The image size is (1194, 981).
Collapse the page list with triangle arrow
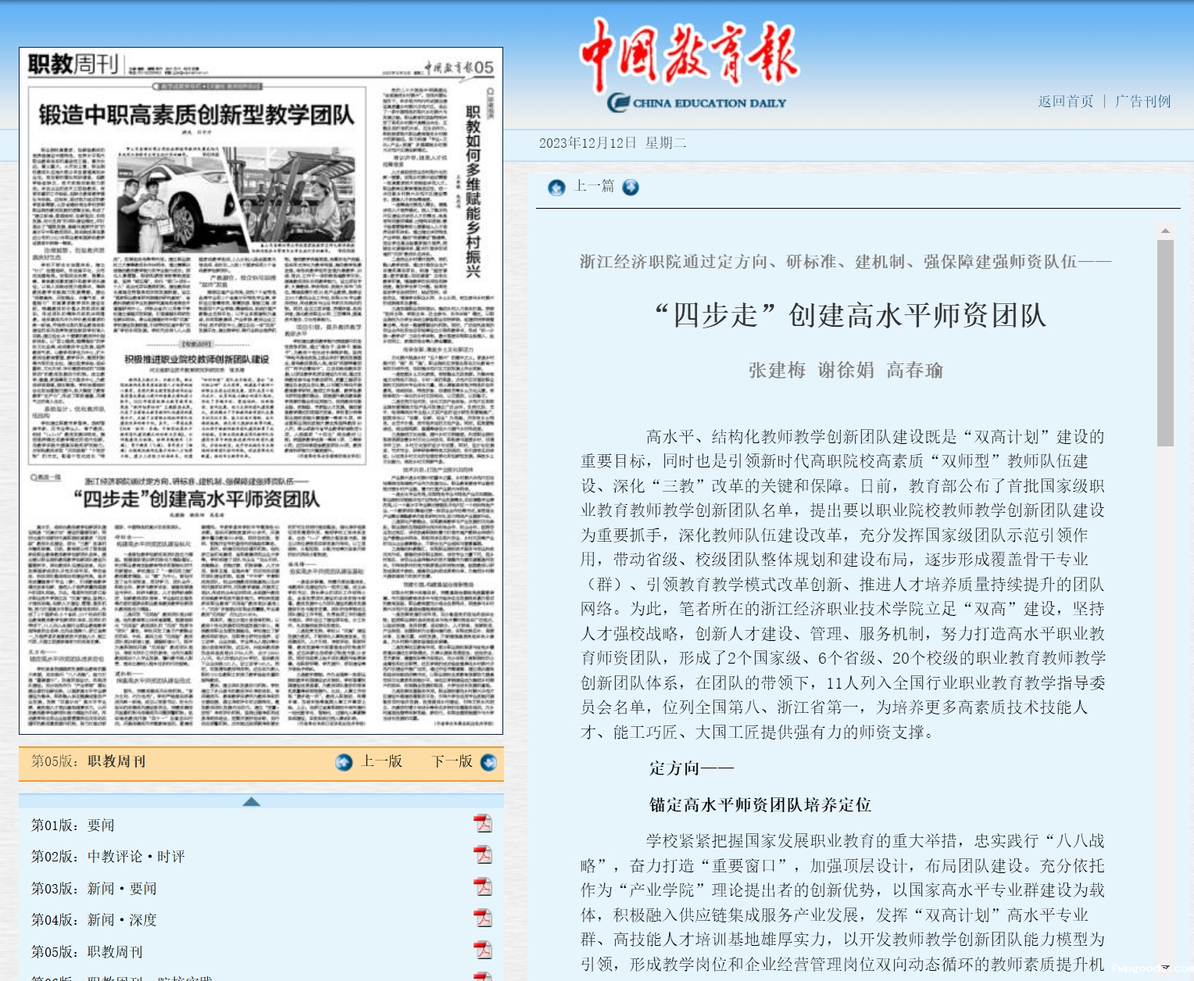(251, 801)
